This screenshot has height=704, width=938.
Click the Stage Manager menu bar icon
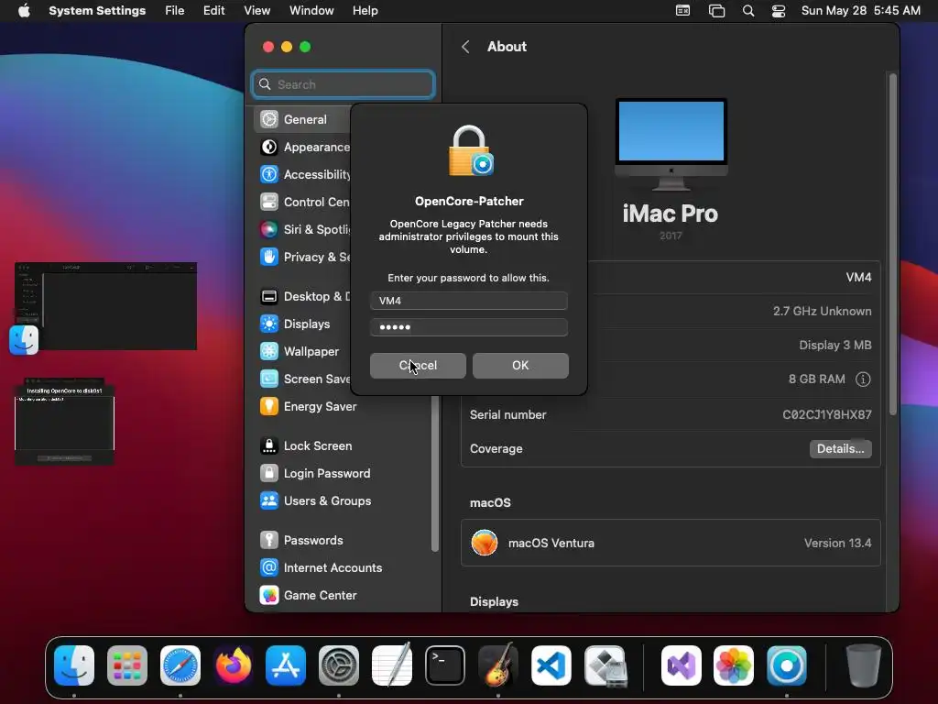[716, 11]
